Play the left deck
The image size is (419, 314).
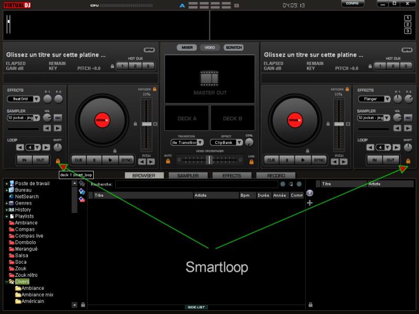pos(110,160)
